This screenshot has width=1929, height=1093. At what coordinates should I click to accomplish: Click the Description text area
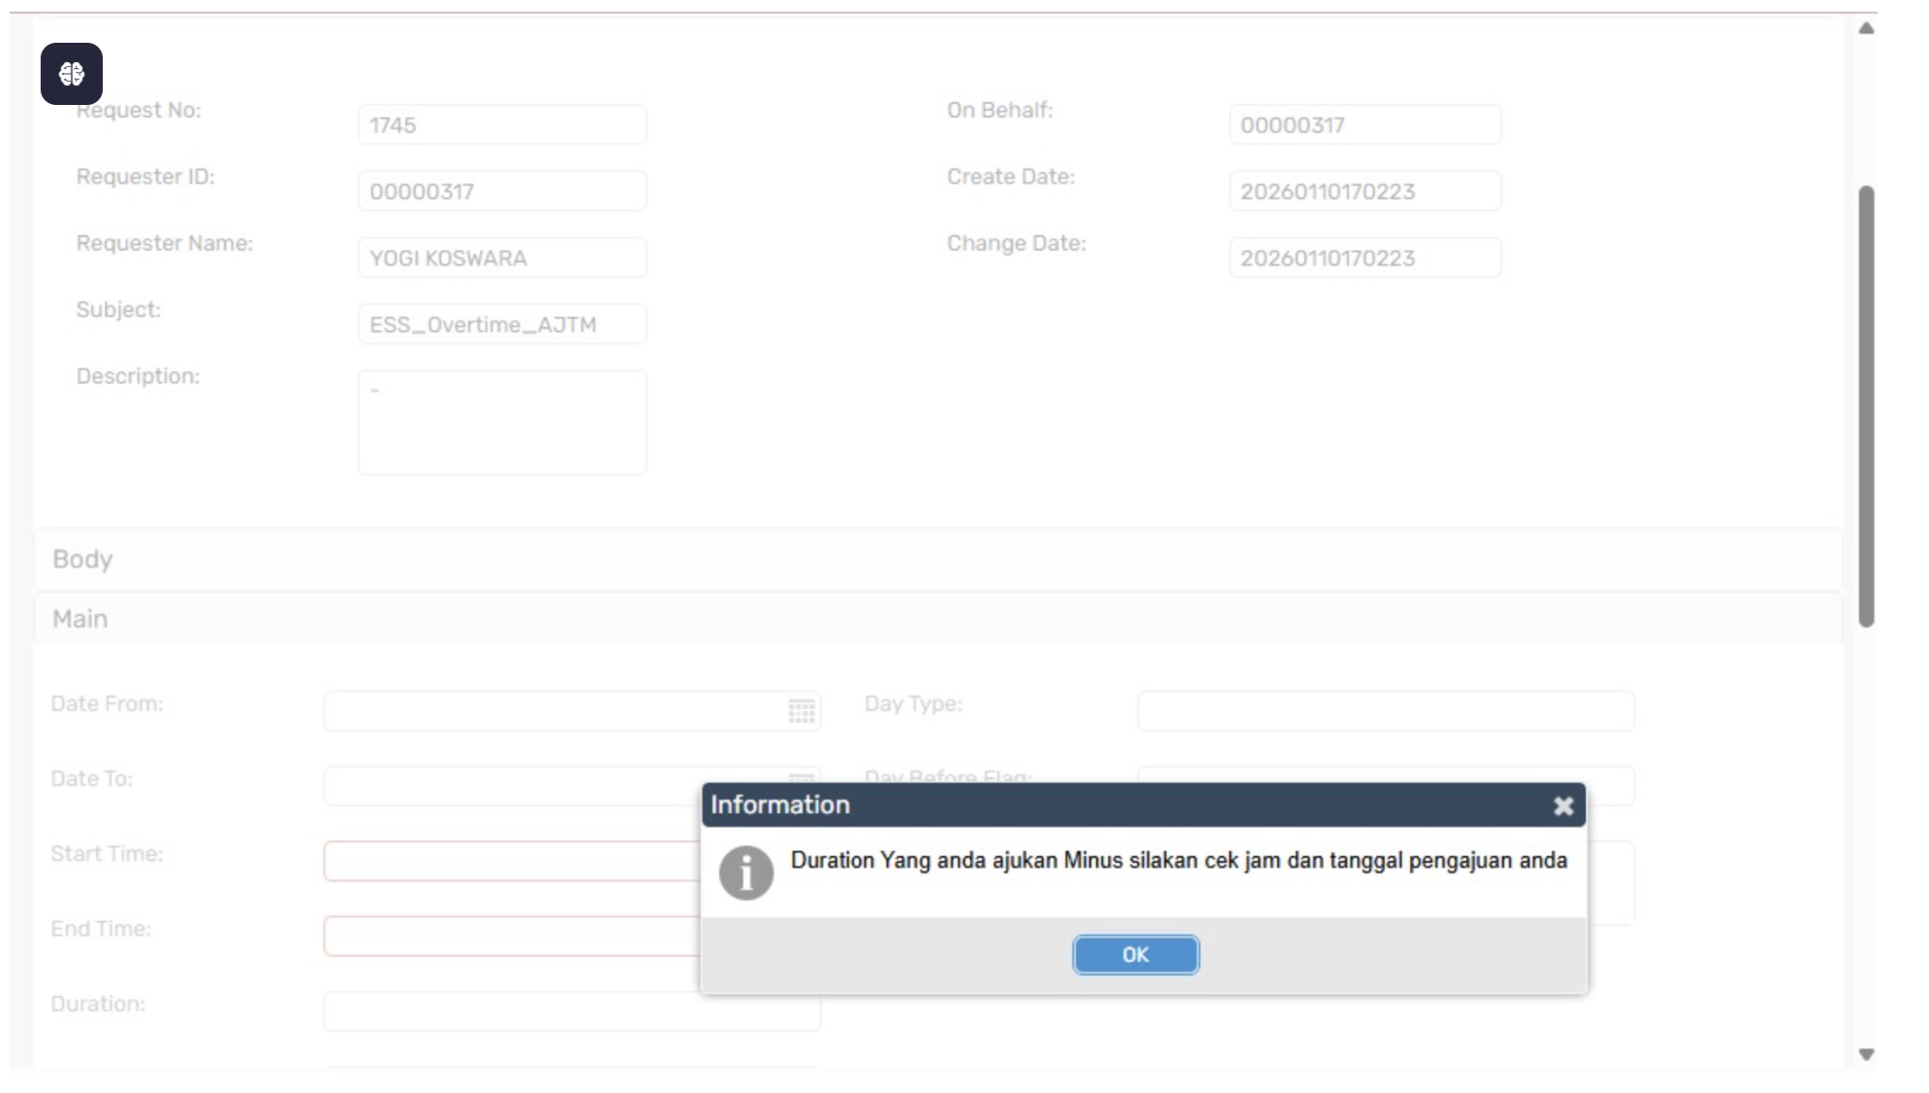pyautogui.click(x=501, y=423)
